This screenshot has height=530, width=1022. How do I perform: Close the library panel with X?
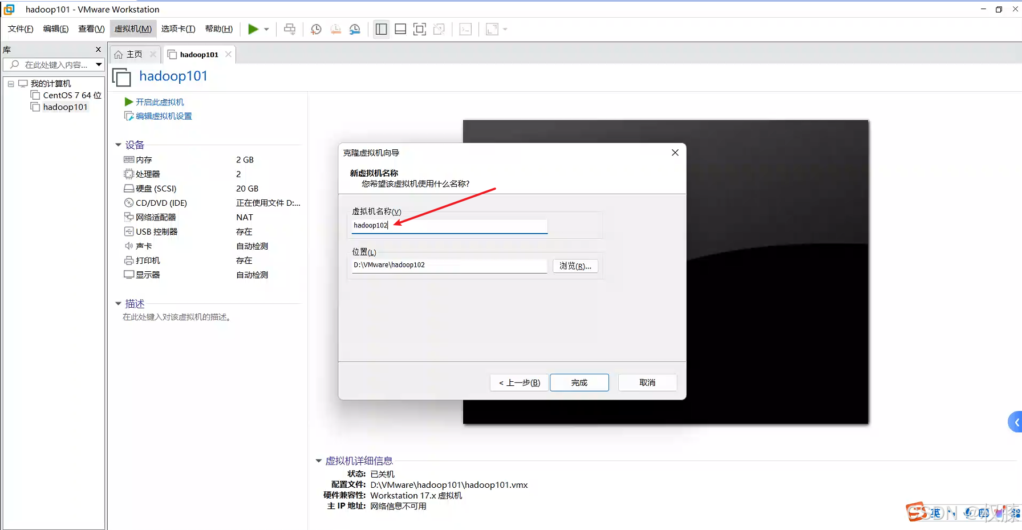98,50
